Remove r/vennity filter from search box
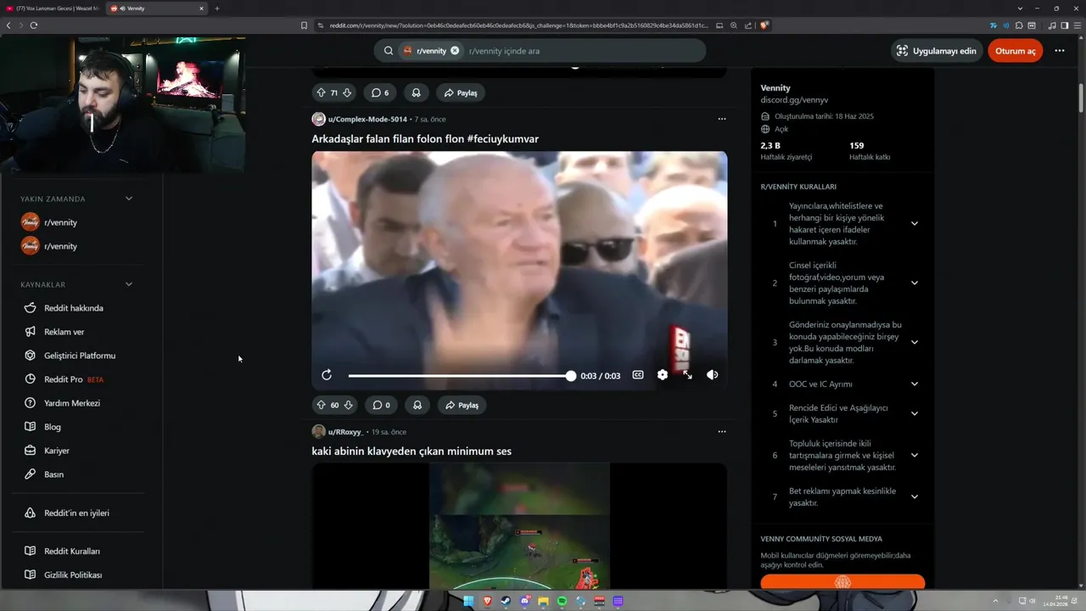 coord(455,51)
